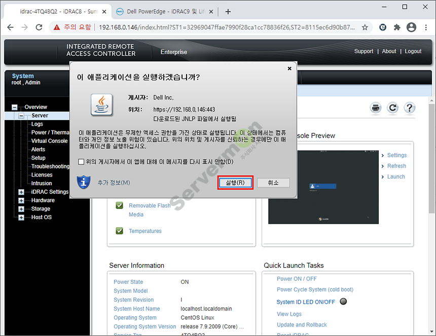Expand the Host OS tree node
436x336 pixels.
(21, 218)
